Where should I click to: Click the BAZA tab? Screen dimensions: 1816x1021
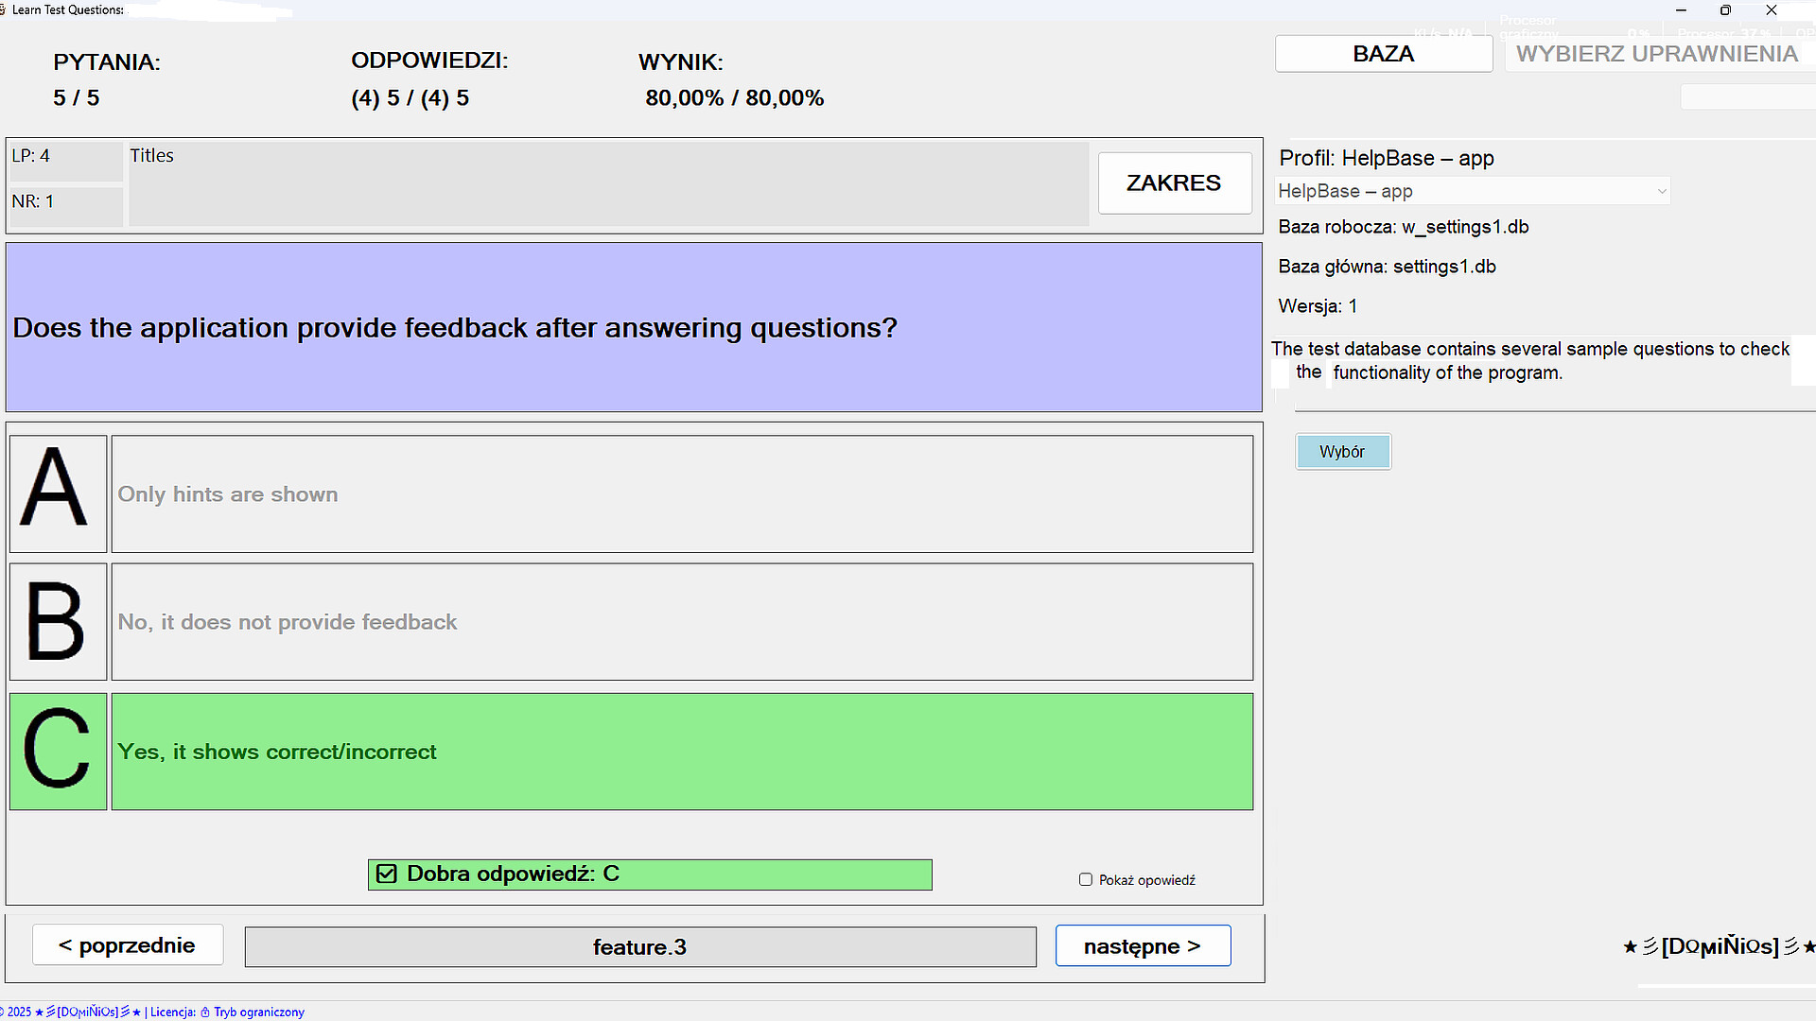coord(1383,53)
